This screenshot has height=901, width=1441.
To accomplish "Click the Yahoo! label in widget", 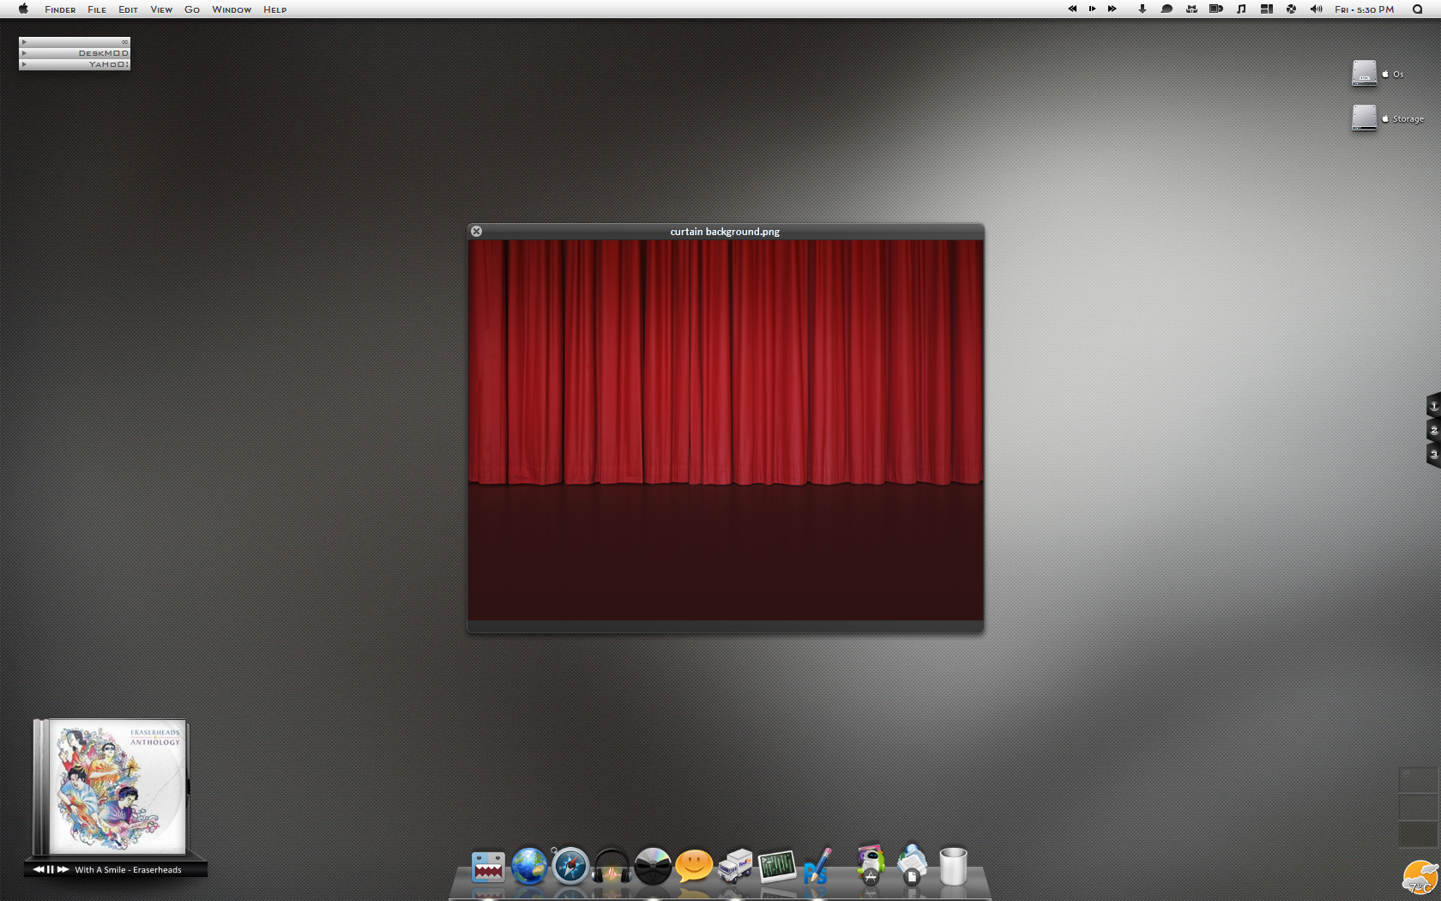I will 109,64.
